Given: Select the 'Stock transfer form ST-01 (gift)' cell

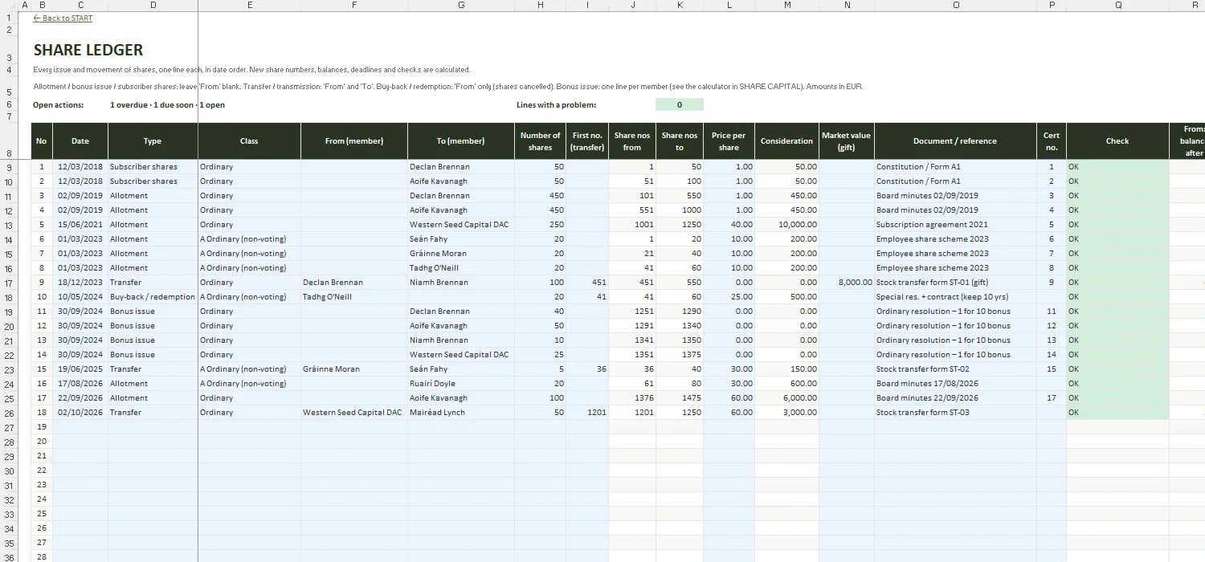Looking at the screenshot, I should click(955, 283).
